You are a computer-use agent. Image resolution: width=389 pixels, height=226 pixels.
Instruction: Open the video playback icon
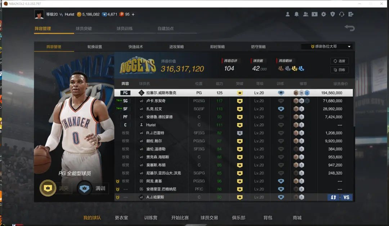(x=314, y=14)
